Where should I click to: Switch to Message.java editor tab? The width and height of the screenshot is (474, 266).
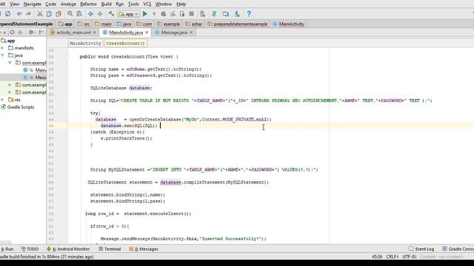(174, 33)
